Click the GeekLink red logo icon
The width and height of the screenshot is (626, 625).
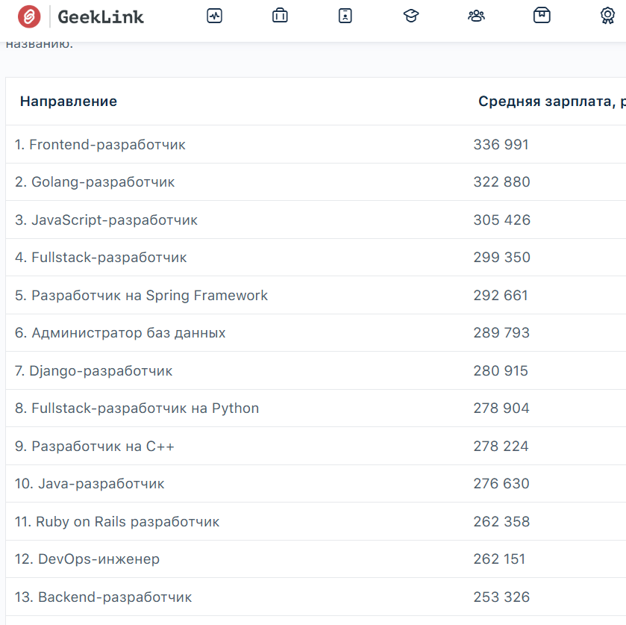(x=30, y=16)
